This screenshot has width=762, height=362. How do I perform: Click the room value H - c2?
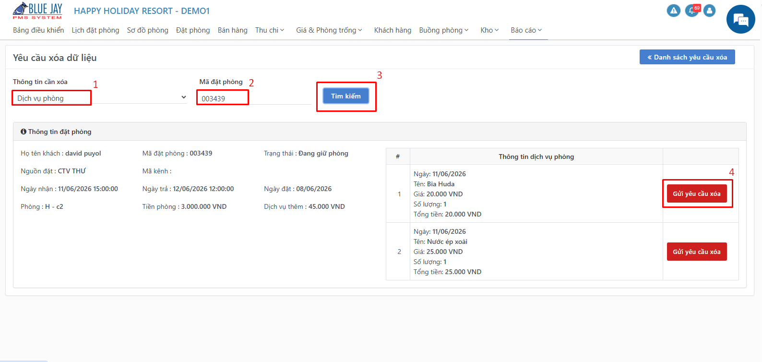click(x=54, y=207)
